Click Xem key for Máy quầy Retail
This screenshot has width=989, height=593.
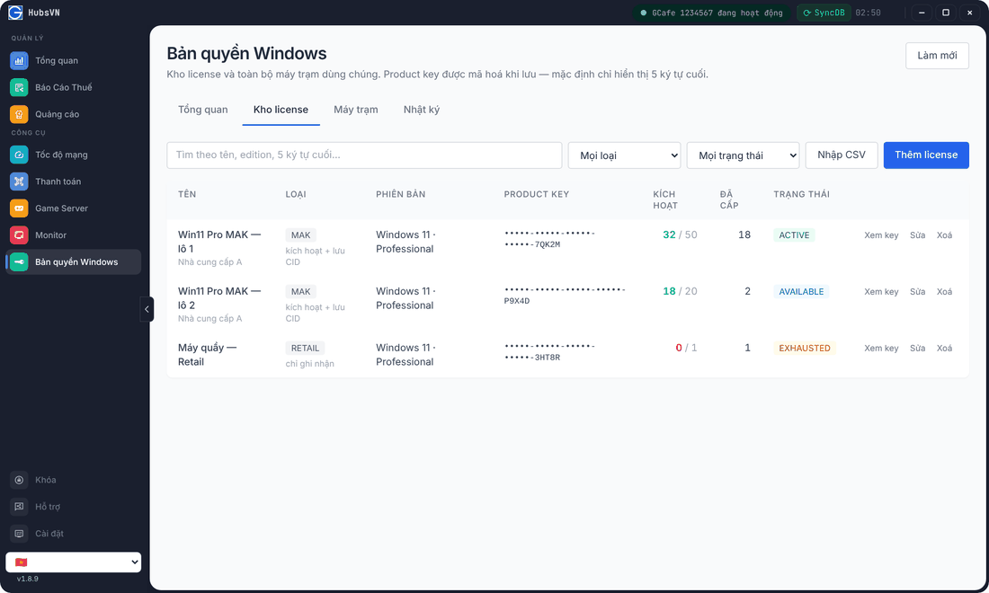(881, 349)
